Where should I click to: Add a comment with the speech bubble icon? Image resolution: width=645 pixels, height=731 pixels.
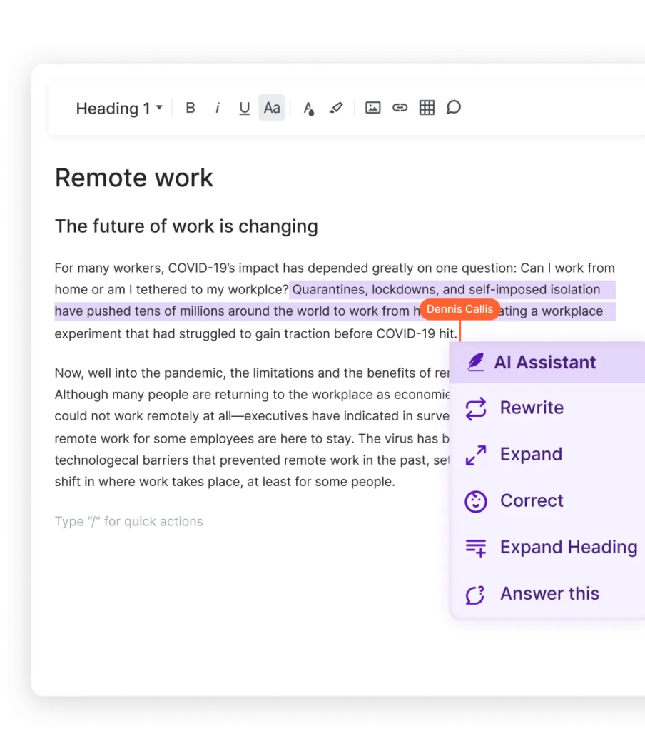(x=454, y=108)
